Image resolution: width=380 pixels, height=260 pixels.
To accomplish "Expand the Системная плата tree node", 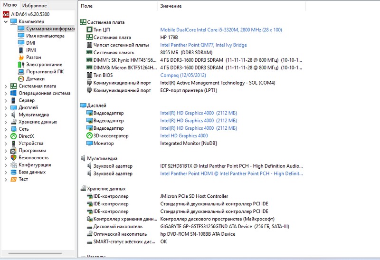I will pyautogui.click(x=6, y=86).
